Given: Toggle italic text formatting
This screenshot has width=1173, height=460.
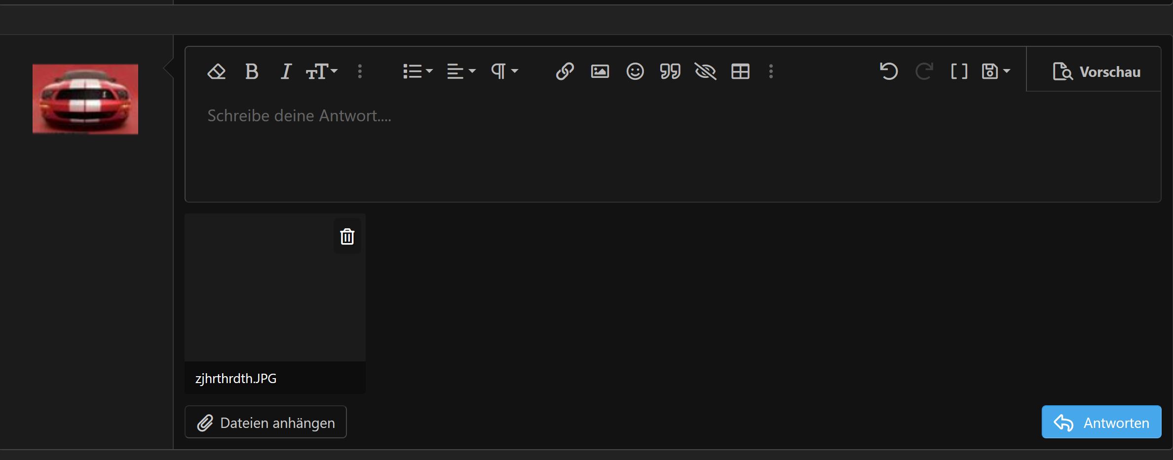Looking at the screenshot, I should 286,72.
